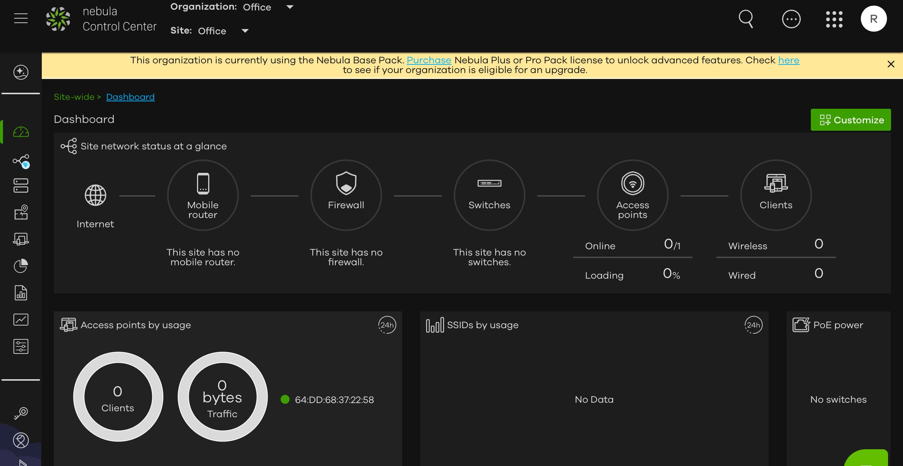Click the SSIDs by usage bar icon
Image resolution: width=903 pixels, height=466 pixels.
[x=435, y=325]
